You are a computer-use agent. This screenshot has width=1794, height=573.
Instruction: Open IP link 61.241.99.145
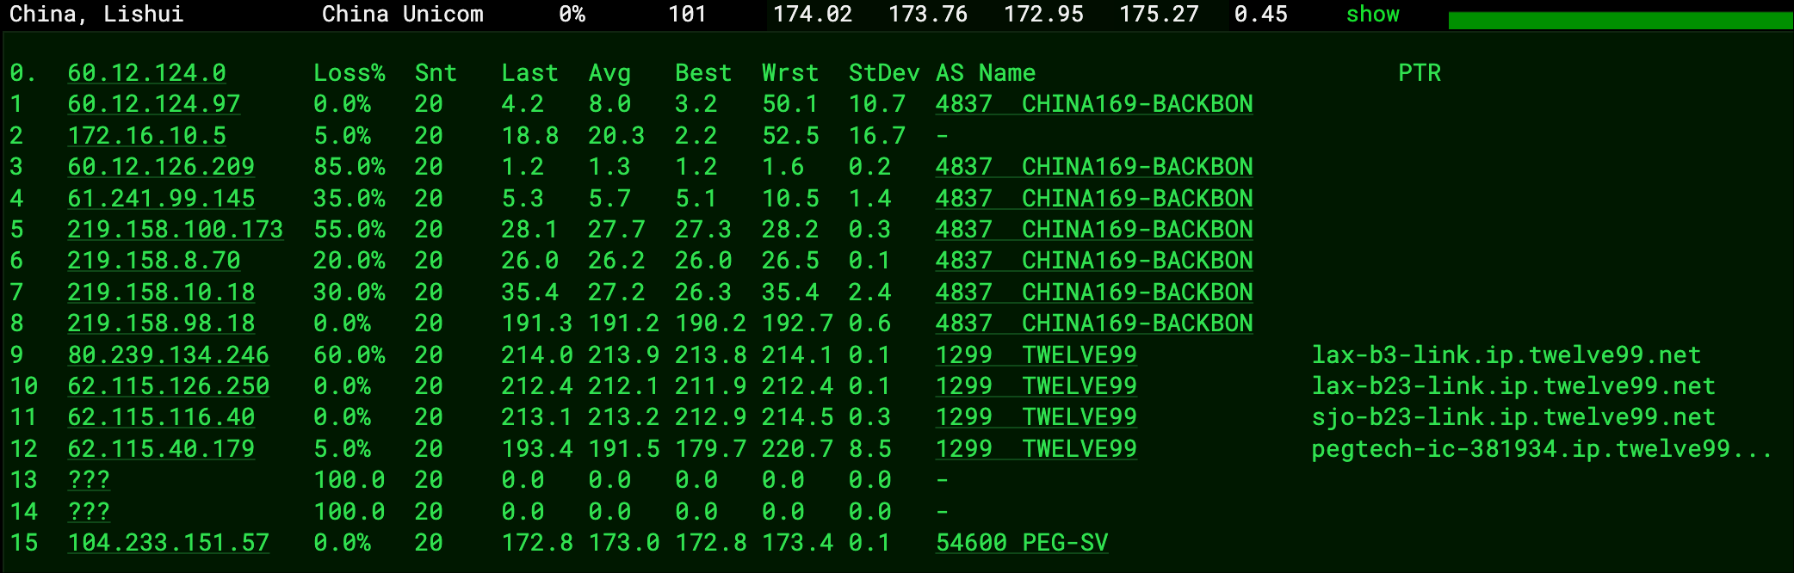pos(161,199)
